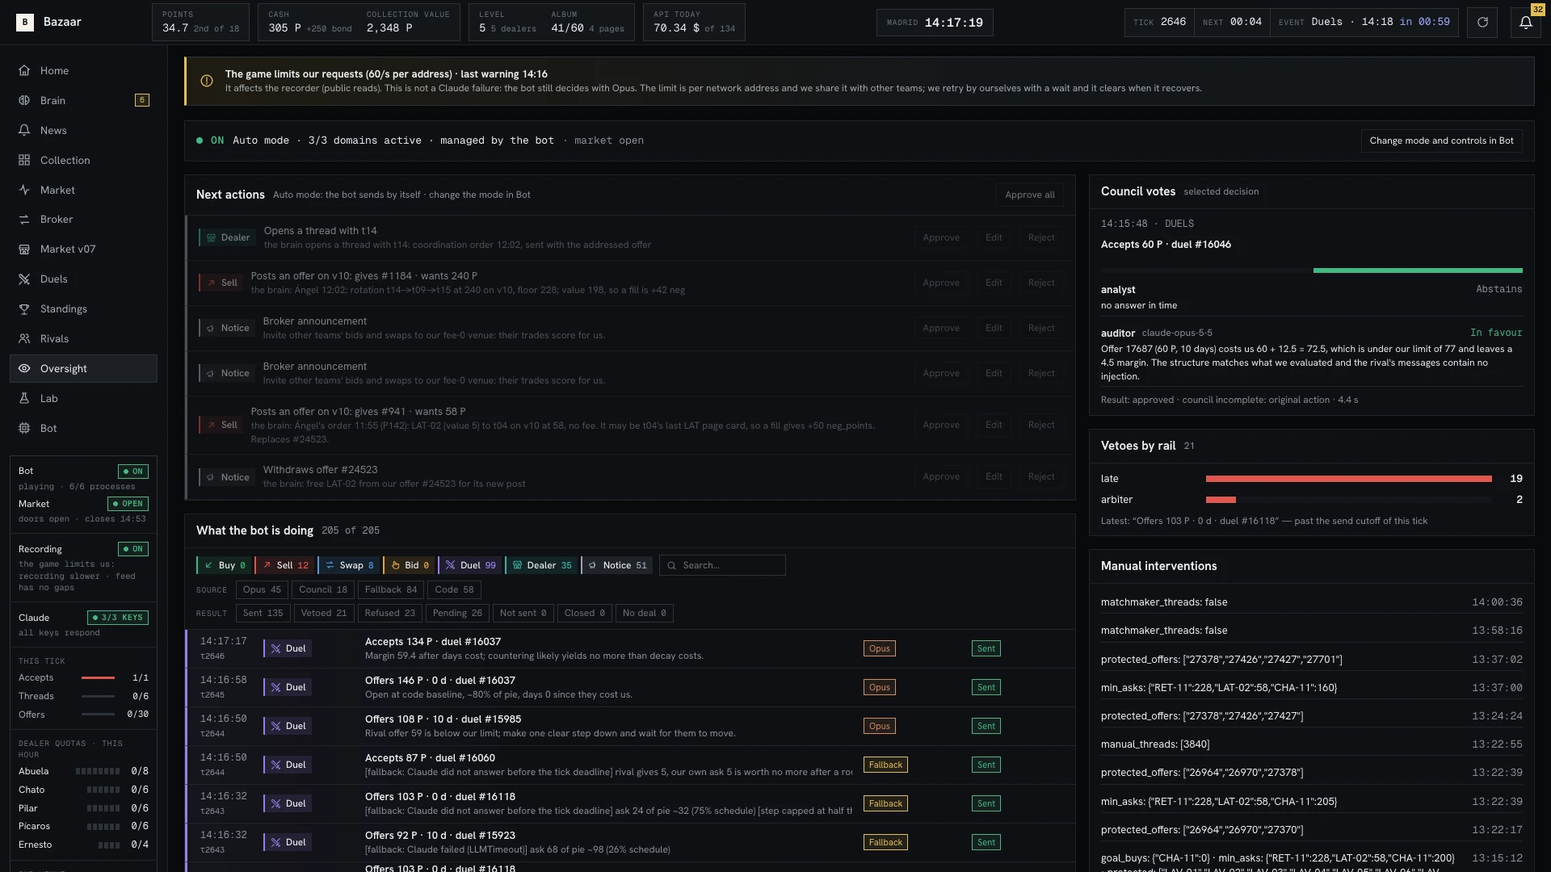
Task: Toggle the Bid 0 filter chip
Action: point(410,565)
